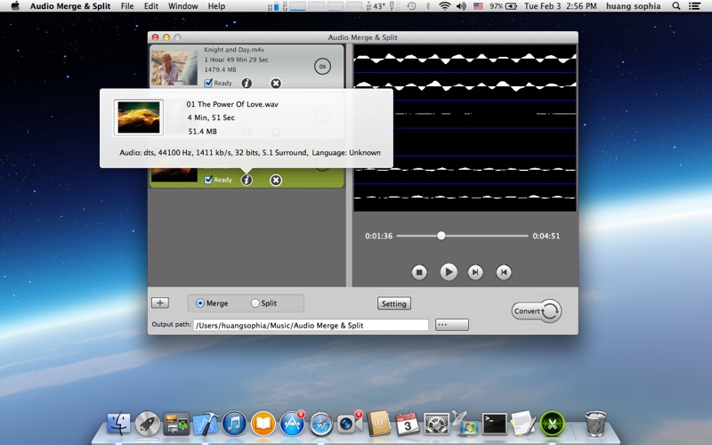The height and width of the screenshot is (445, 712).
Task: Add a file with the plus button
Action: [160, 303]
